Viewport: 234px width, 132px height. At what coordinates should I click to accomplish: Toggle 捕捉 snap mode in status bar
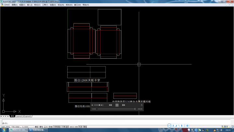pyautogui.click(x=37, y=127)
